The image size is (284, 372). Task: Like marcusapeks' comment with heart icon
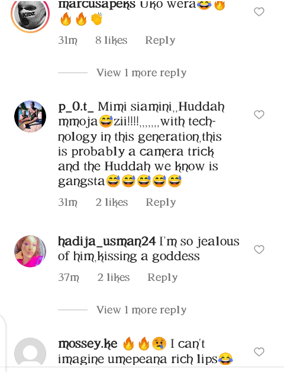pos(259,12)
